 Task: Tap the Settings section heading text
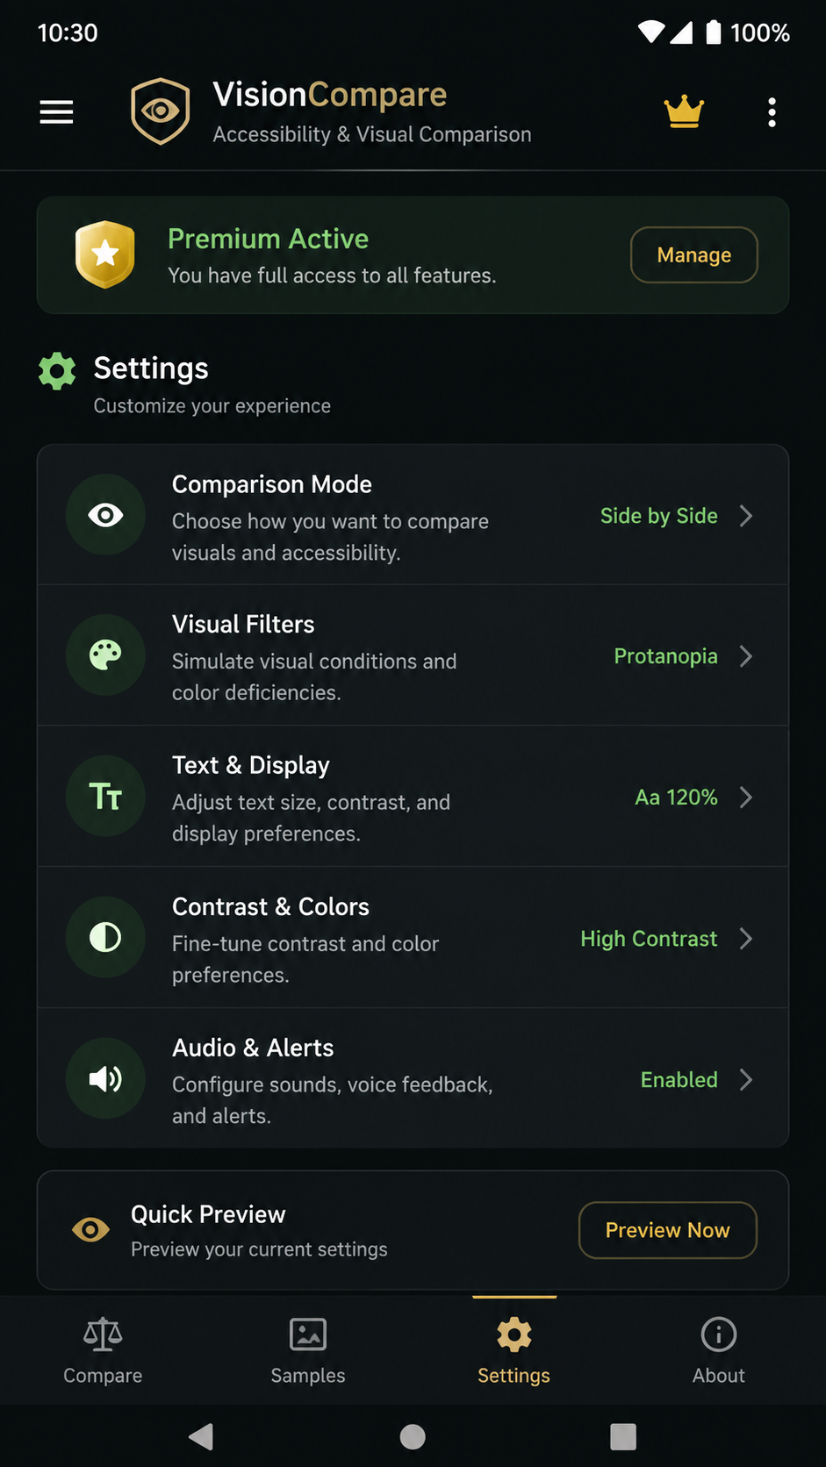pos(151,369)
